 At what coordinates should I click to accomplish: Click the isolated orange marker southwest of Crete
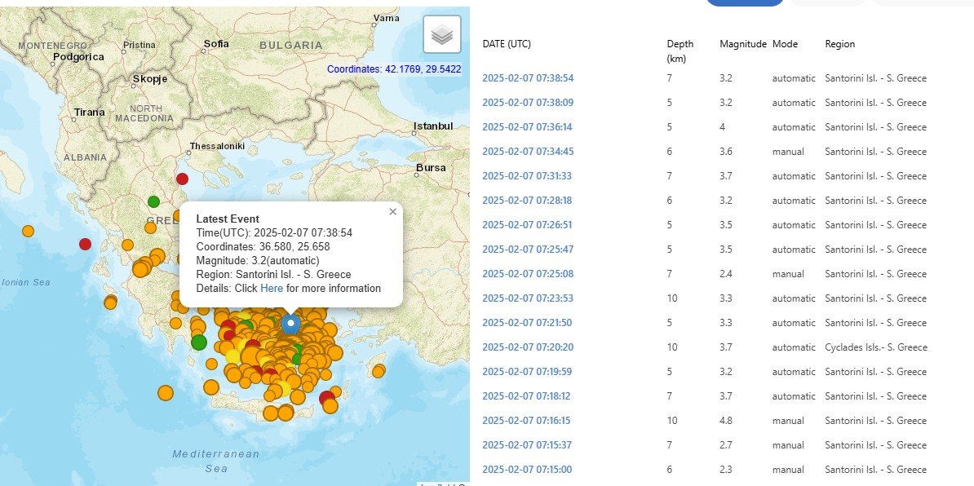pos(166,392)
